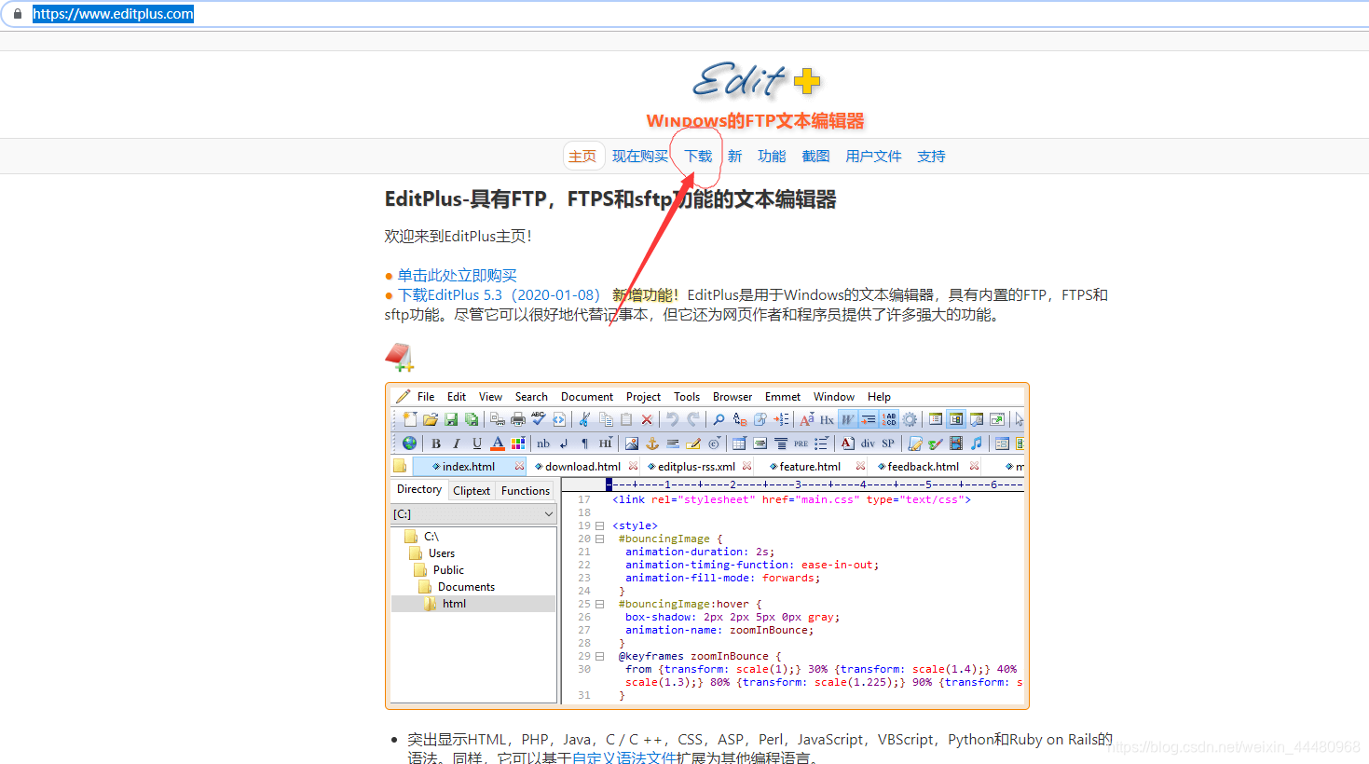This screenshot has height=764, width=1369.
Task: Click the 单击此处立即购买 link
Action: click(457, 276)
